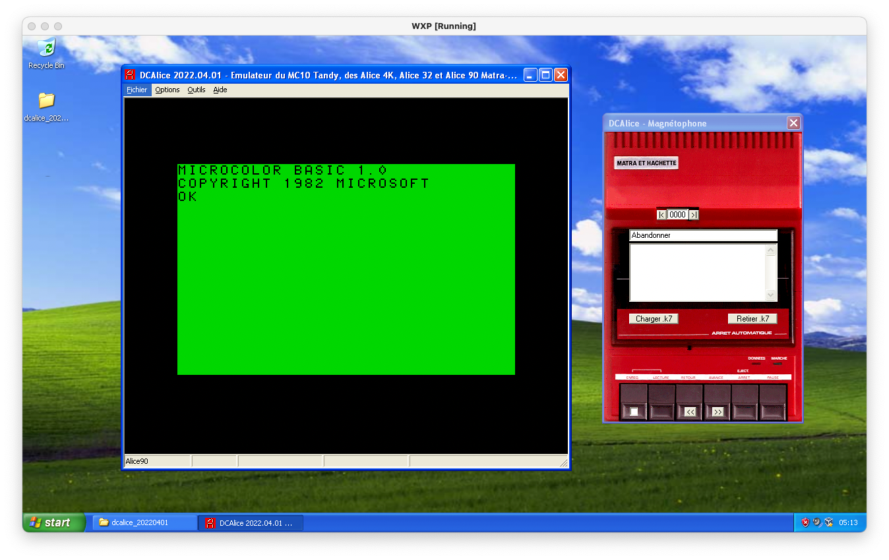Jump tape counter to end with >| button
Viewport: 889px width, 560px height.
tap(693, 215)
